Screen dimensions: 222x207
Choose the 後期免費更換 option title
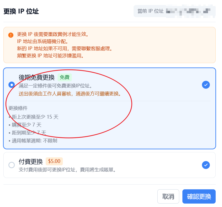click(x=37, y=77)
